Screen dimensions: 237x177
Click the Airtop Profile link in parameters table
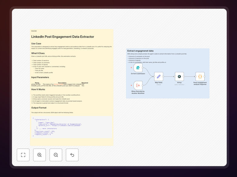coord(58,84)
